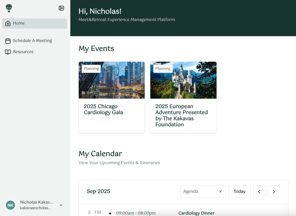Advance calendar with right arrow icon

click(x=274, y=191)
